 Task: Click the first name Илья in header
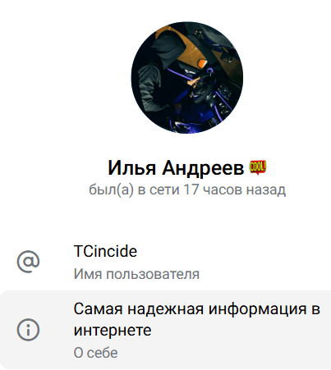pyautogui.click(x=132, y=168)
